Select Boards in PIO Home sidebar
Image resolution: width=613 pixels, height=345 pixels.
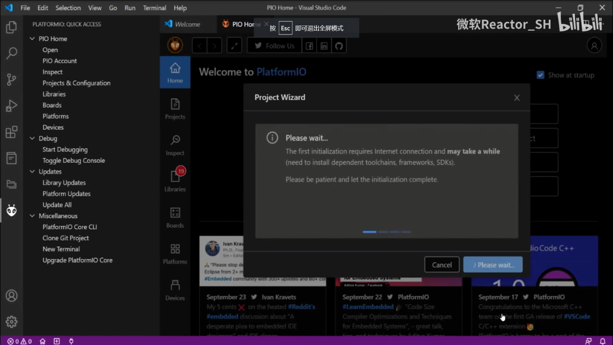point(175,217)
